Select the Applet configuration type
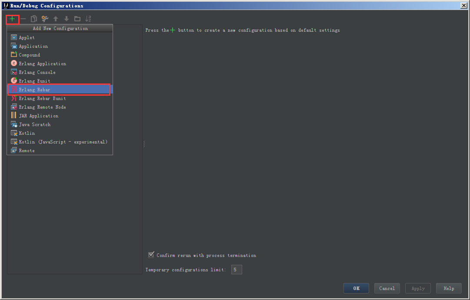Image resolution: width=470 pixels, height=300 pixels. pyautogui.click(x=27, y=37)
